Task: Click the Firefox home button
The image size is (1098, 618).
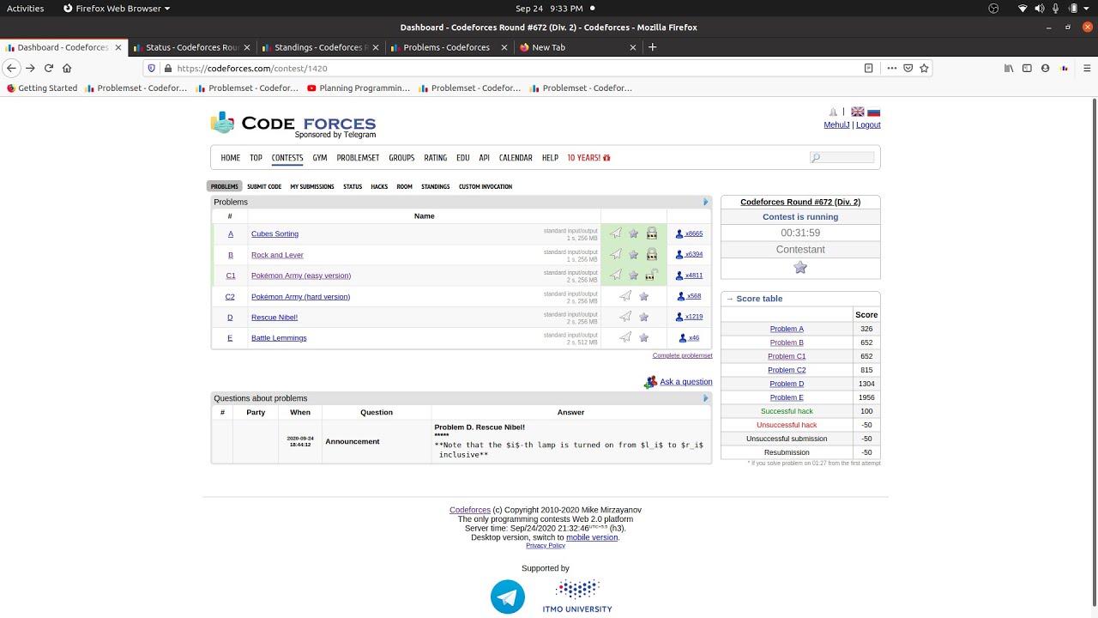Action: click(67, 68)
